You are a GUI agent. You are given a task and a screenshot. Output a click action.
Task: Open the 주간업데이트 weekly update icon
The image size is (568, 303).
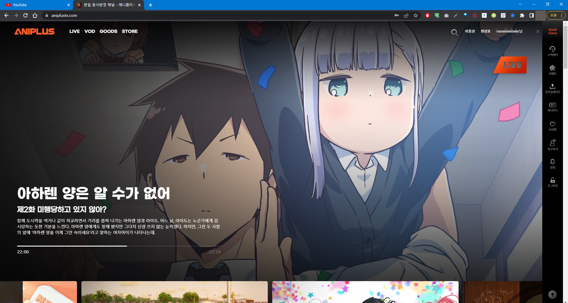pyautogui.click(x=552, y=88)
